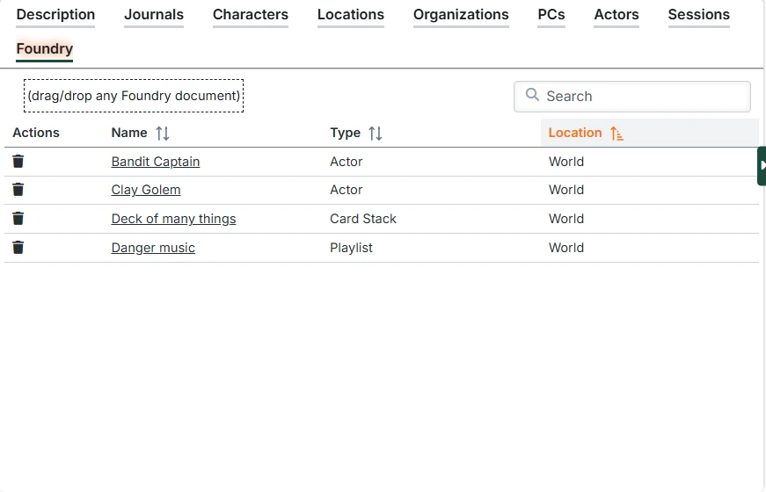Remove Deck of many things using trash icon
Screen dimensions: 766x492
coord(18,219)
